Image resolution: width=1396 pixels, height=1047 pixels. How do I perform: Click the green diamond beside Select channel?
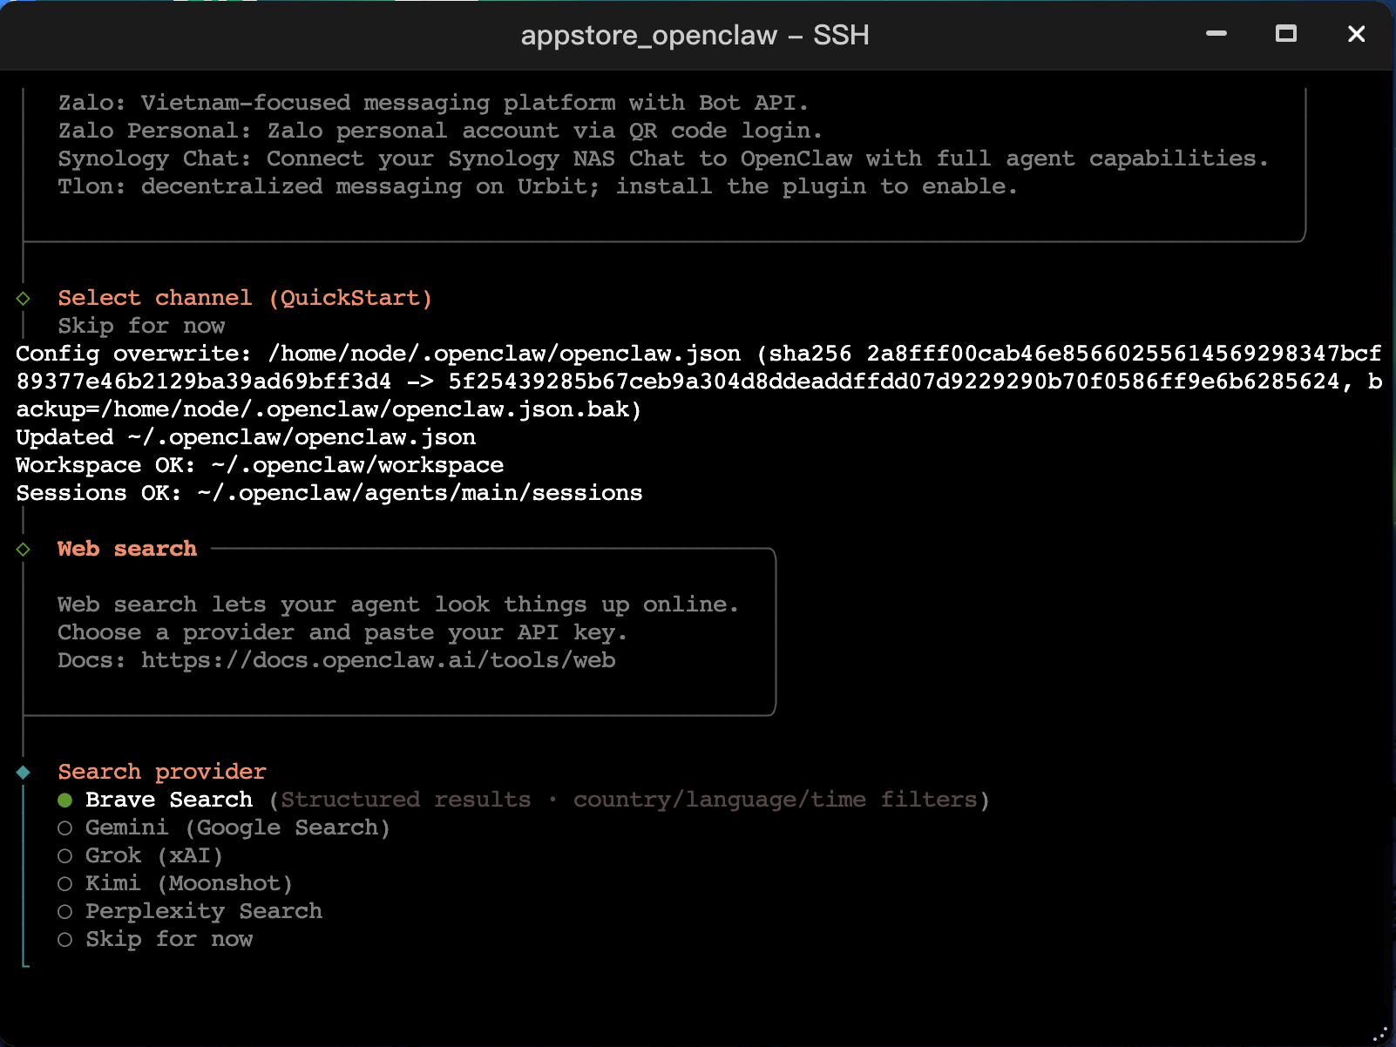(24, 299)
